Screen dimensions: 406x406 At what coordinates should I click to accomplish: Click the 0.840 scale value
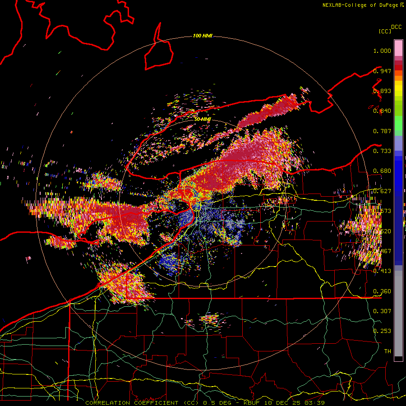pyautogui.click(x=382, y=111)
